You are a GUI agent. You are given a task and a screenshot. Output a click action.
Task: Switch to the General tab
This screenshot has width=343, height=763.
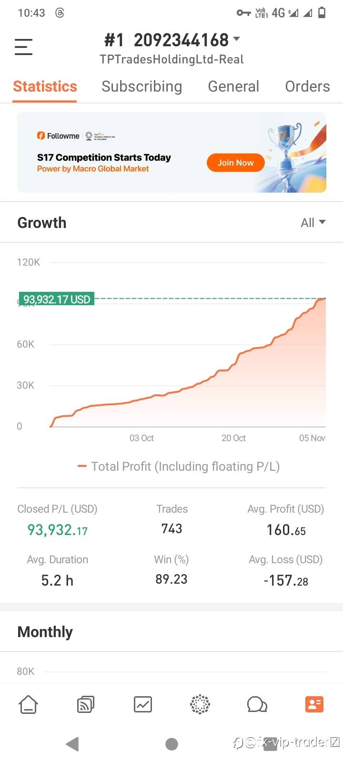[233, 86]
